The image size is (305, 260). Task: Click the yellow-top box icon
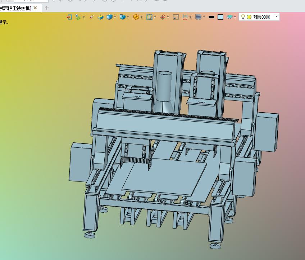(100, 17)
